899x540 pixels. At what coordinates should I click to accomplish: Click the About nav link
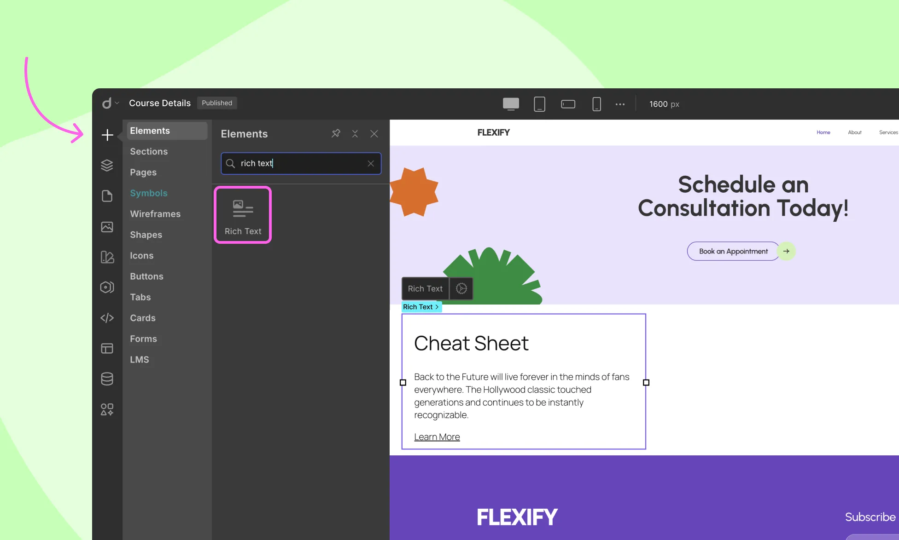pyautogui.click(x=855, y=132)
